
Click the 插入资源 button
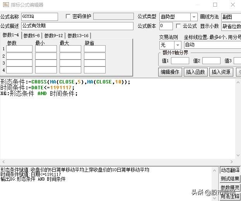point(221,72)
